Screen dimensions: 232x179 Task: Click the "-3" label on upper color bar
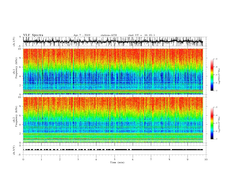coord(216,59)
